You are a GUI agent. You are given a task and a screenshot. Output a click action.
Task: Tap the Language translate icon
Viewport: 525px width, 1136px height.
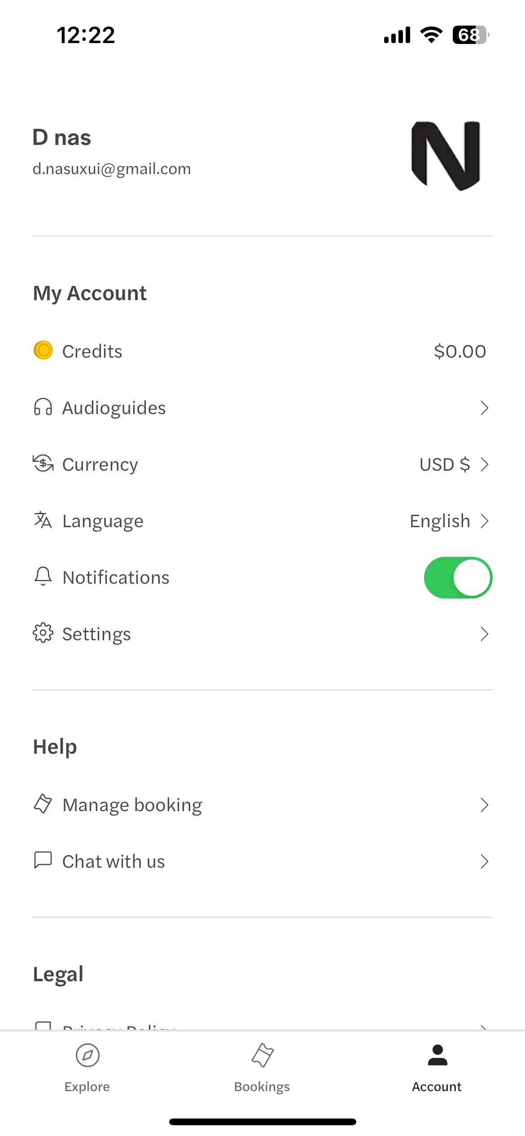pos(43,520)
